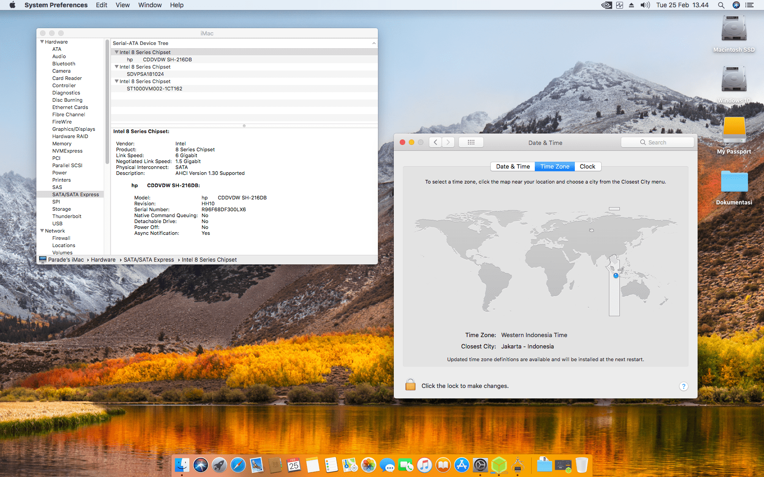Open Calendar icon showing 25

coord(294,465)
